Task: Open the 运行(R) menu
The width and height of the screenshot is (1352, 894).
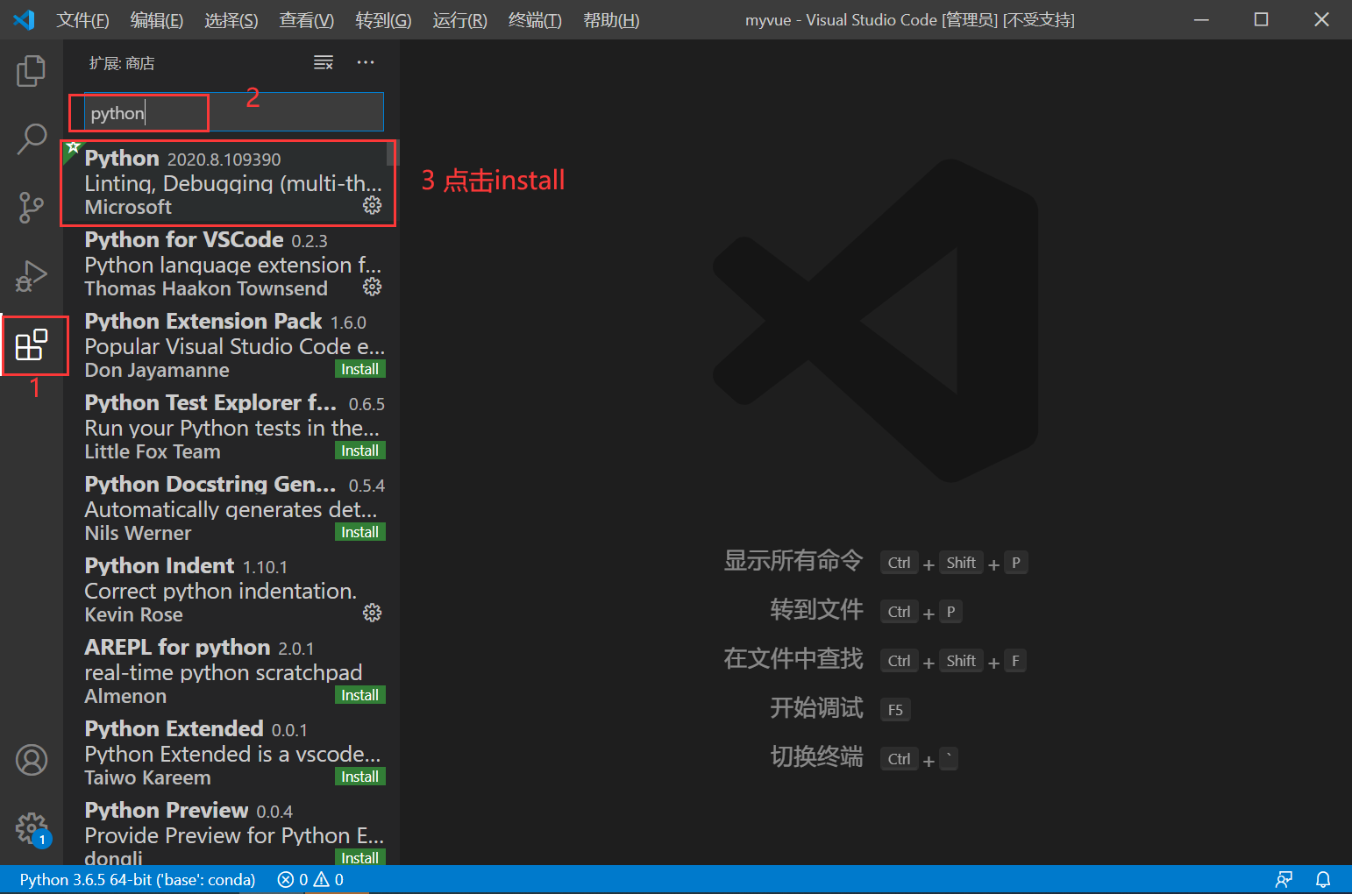Action: click(x=459, y=20)
